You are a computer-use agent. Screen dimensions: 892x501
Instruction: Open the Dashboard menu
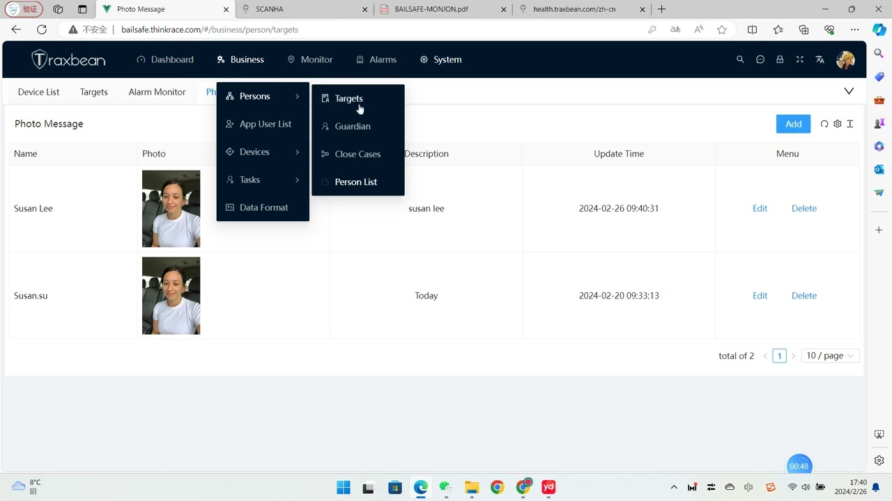pyautogui.click(x=165, y=60)
